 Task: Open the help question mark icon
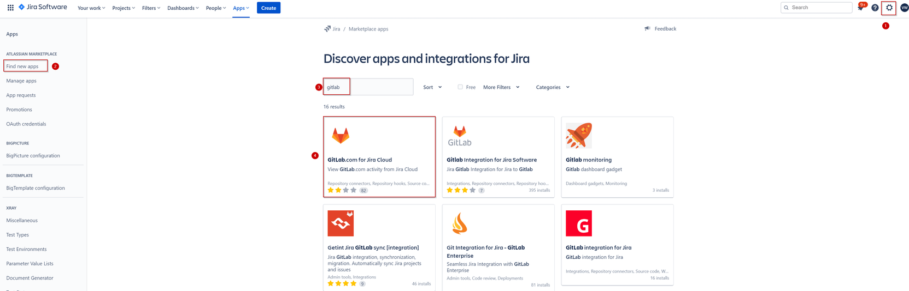point(875,8)
